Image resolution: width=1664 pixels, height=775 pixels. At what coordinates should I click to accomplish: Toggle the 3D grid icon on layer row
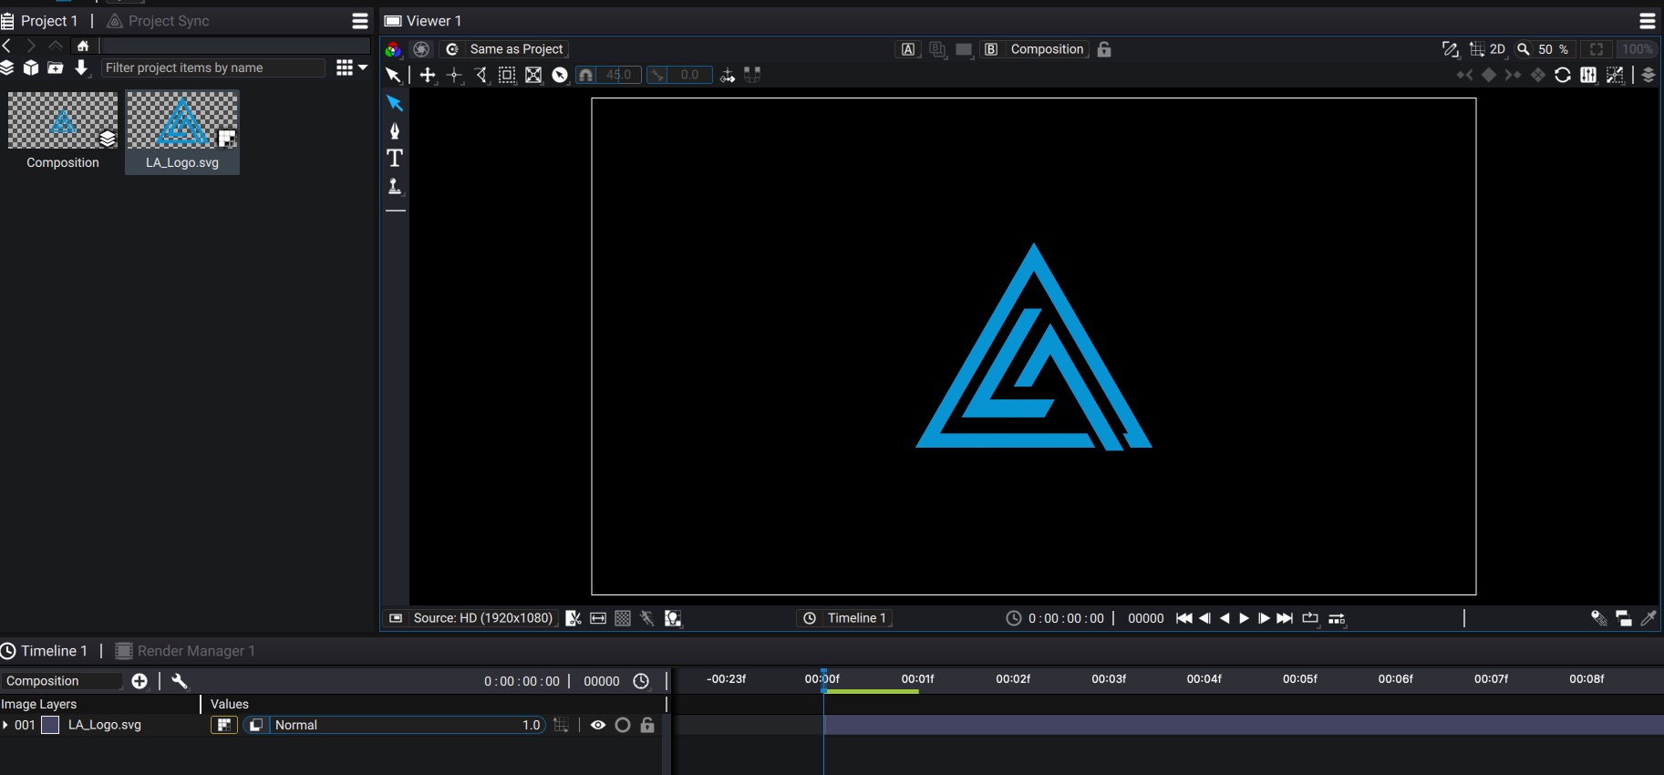point(562,725)
